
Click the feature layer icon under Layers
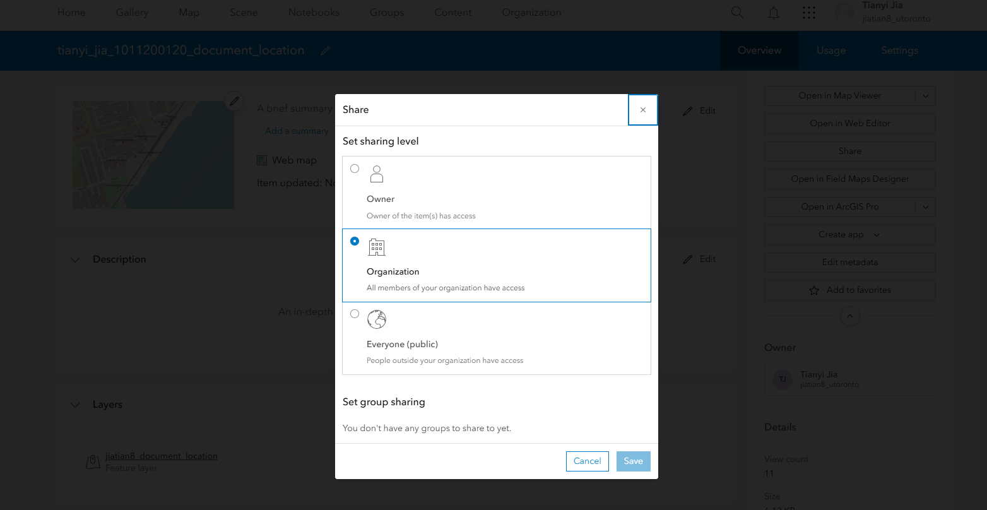[x=93, y=462]
